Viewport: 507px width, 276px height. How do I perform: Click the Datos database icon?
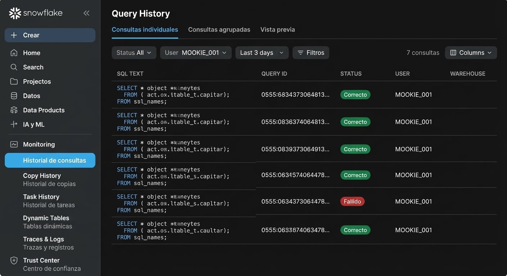(x=14, y=96)
